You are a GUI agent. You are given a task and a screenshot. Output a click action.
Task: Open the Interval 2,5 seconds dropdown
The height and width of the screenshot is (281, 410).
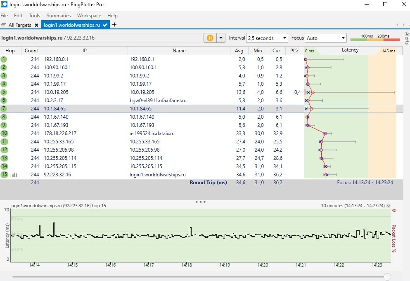click(x=267, y=38)
